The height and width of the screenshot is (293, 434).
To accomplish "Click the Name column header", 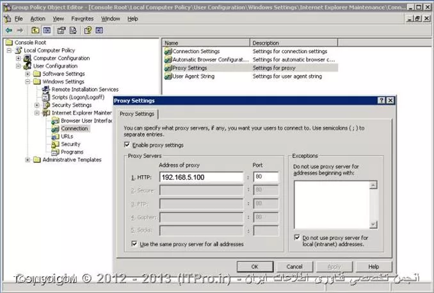I will click(205, 43).
